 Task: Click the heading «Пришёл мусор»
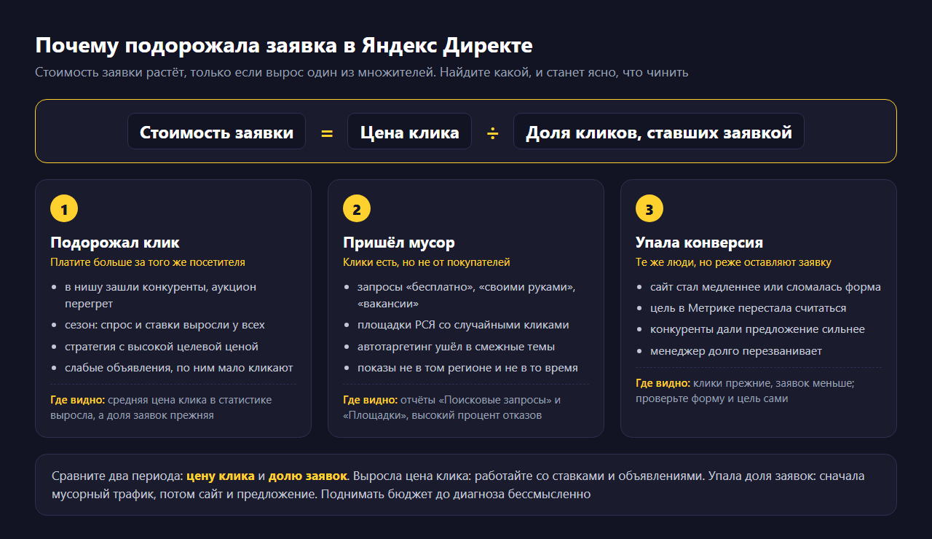[399, 243]
